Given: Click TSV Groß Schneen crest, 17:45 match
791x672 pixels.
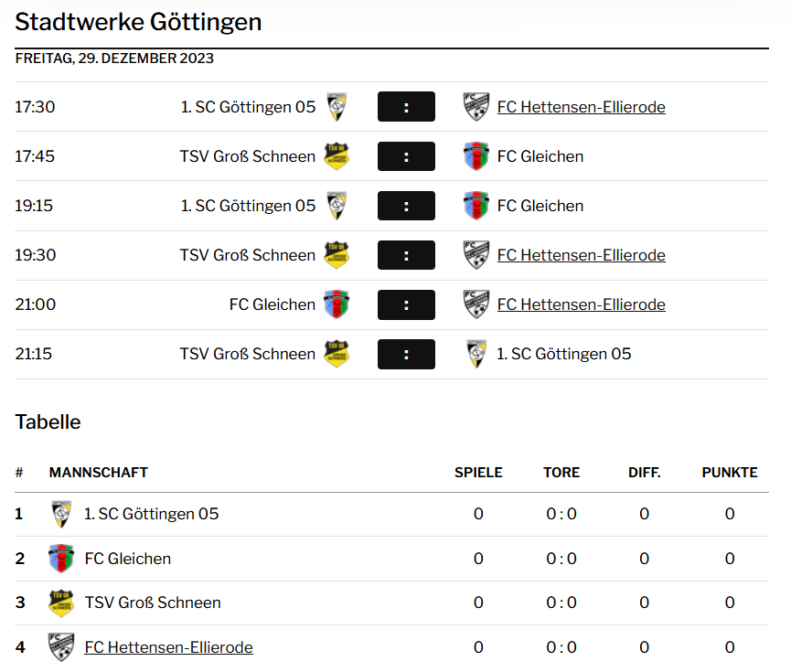Looking at the screenshot, I should pyautogui.click(x=337, y=156).
